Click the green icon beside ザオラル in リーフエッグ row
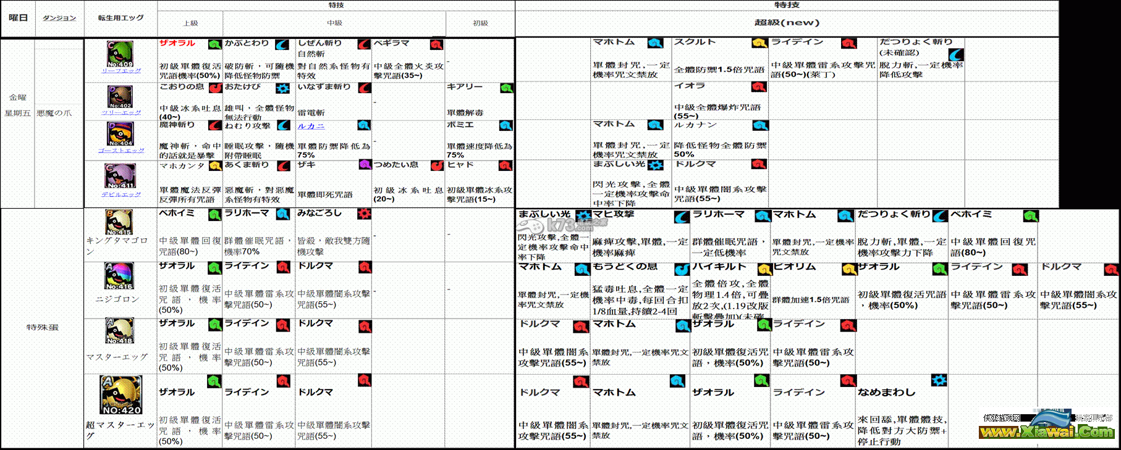Image resolution: width=1121 pixels, height=450 pixels. (214, 44)
